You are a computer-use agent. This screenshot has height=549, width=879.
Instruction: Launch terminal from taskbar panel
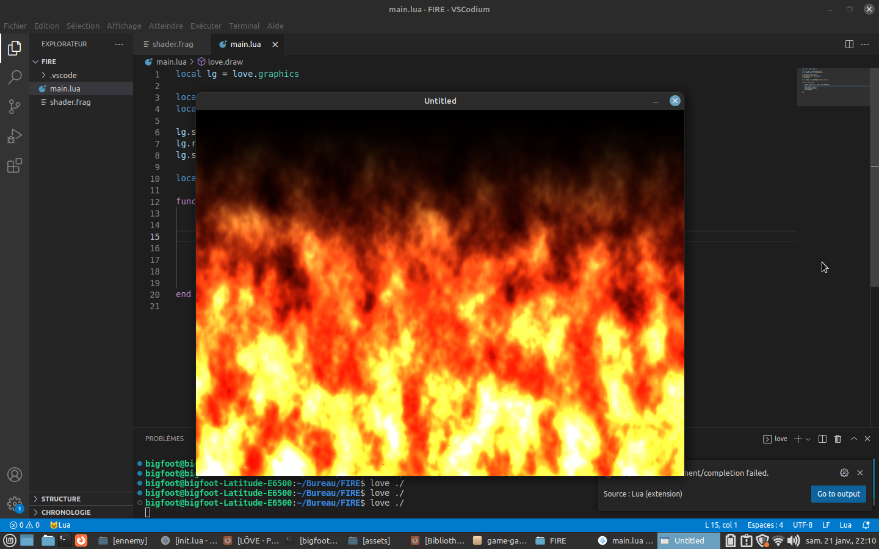pos(64,540)
